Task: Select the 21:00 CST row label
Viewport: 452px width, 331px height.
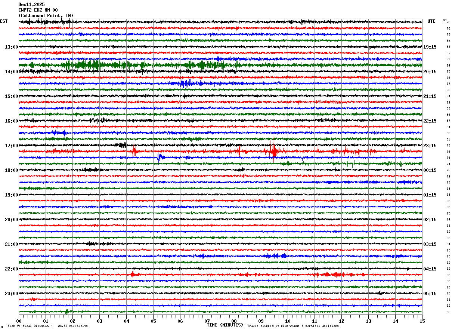Action: (x=12, y=244)
